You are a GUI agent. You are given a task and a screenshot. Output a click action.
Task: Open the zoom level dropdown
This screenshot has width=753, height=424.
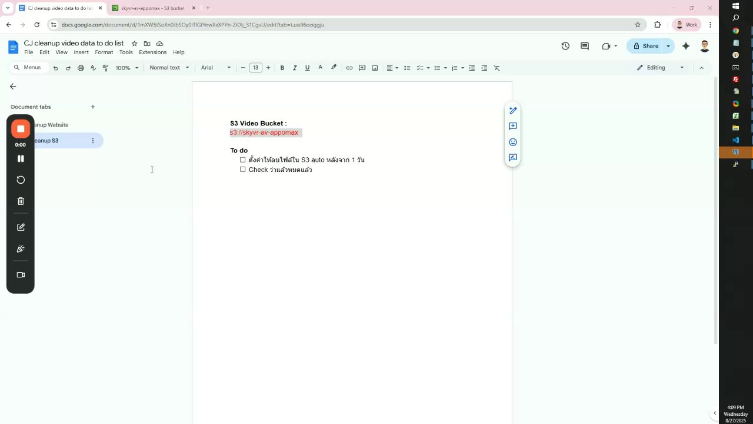(x=127, y=68)
